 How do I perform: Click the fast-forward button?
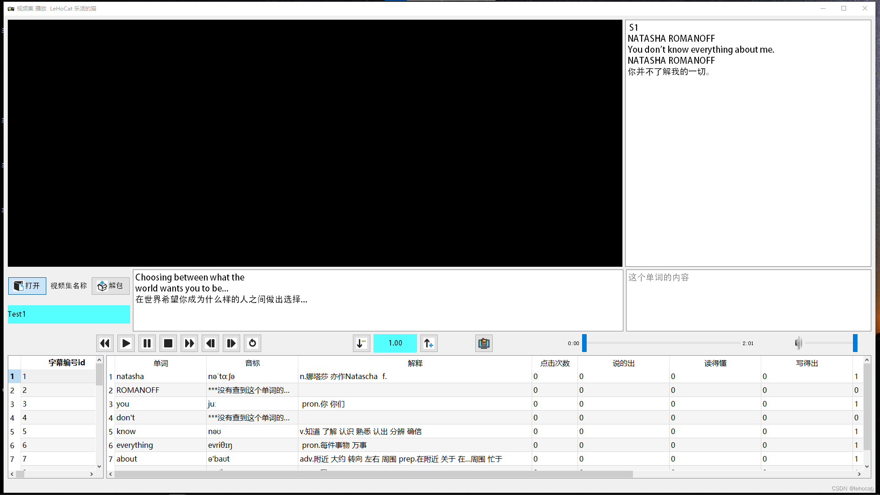(189, 343)
